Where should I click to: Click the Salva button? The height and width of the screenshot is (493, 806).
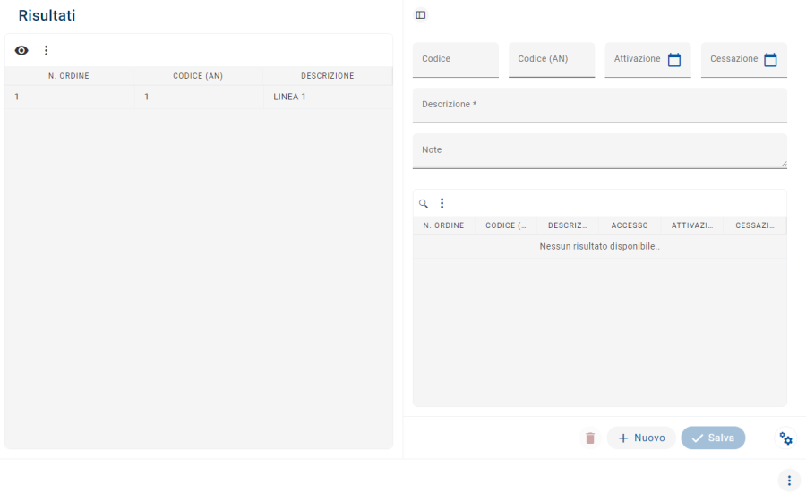pyautogui.click(x=713, y=438)
